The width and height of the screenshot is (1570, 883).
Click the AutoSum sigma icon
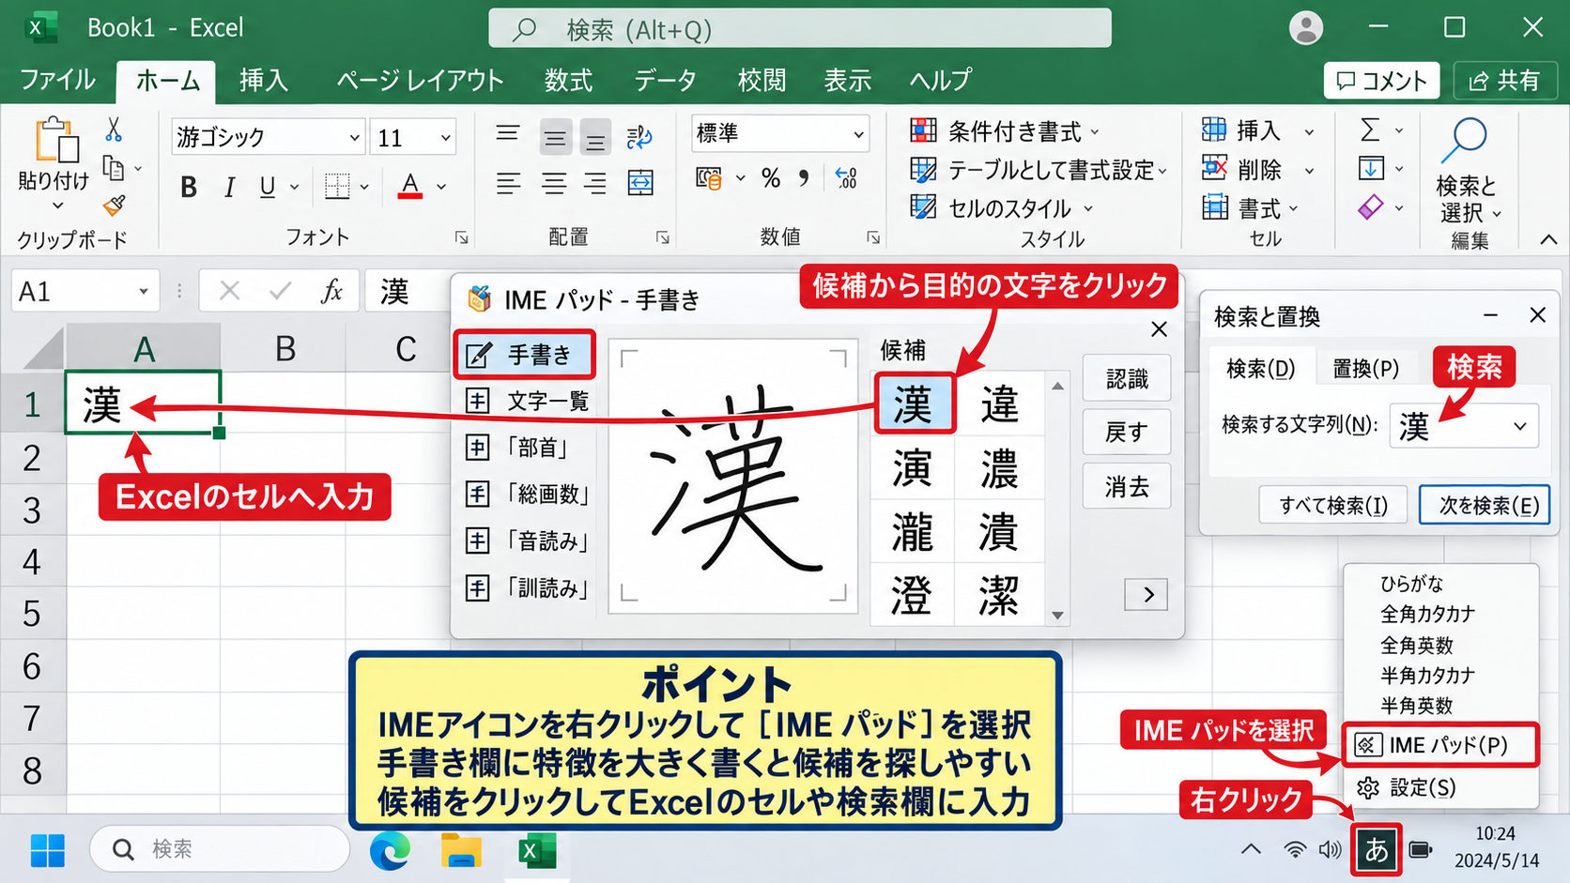point(1371,129)
